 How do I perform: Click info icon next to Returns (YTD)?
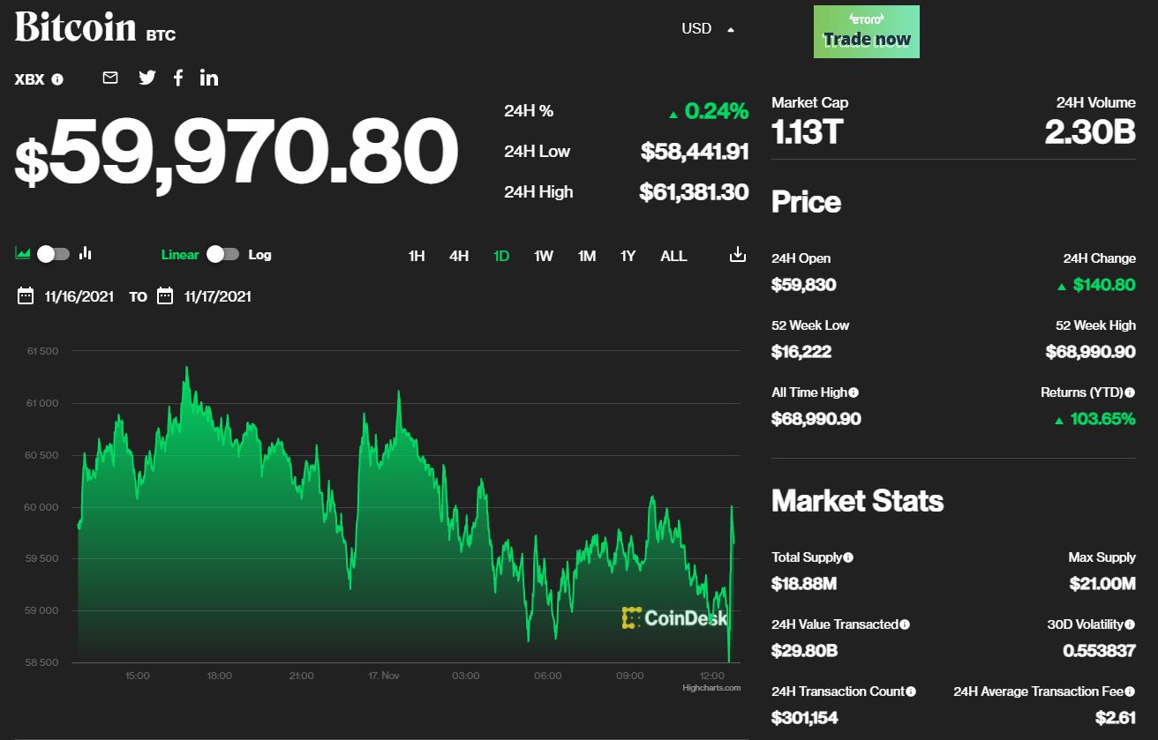pos(1130,392)
